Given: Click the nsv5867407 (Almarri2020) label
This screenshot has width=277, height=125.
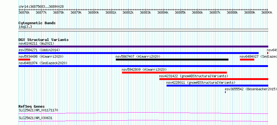Looking at the screenshot, I should coord(138,56).
